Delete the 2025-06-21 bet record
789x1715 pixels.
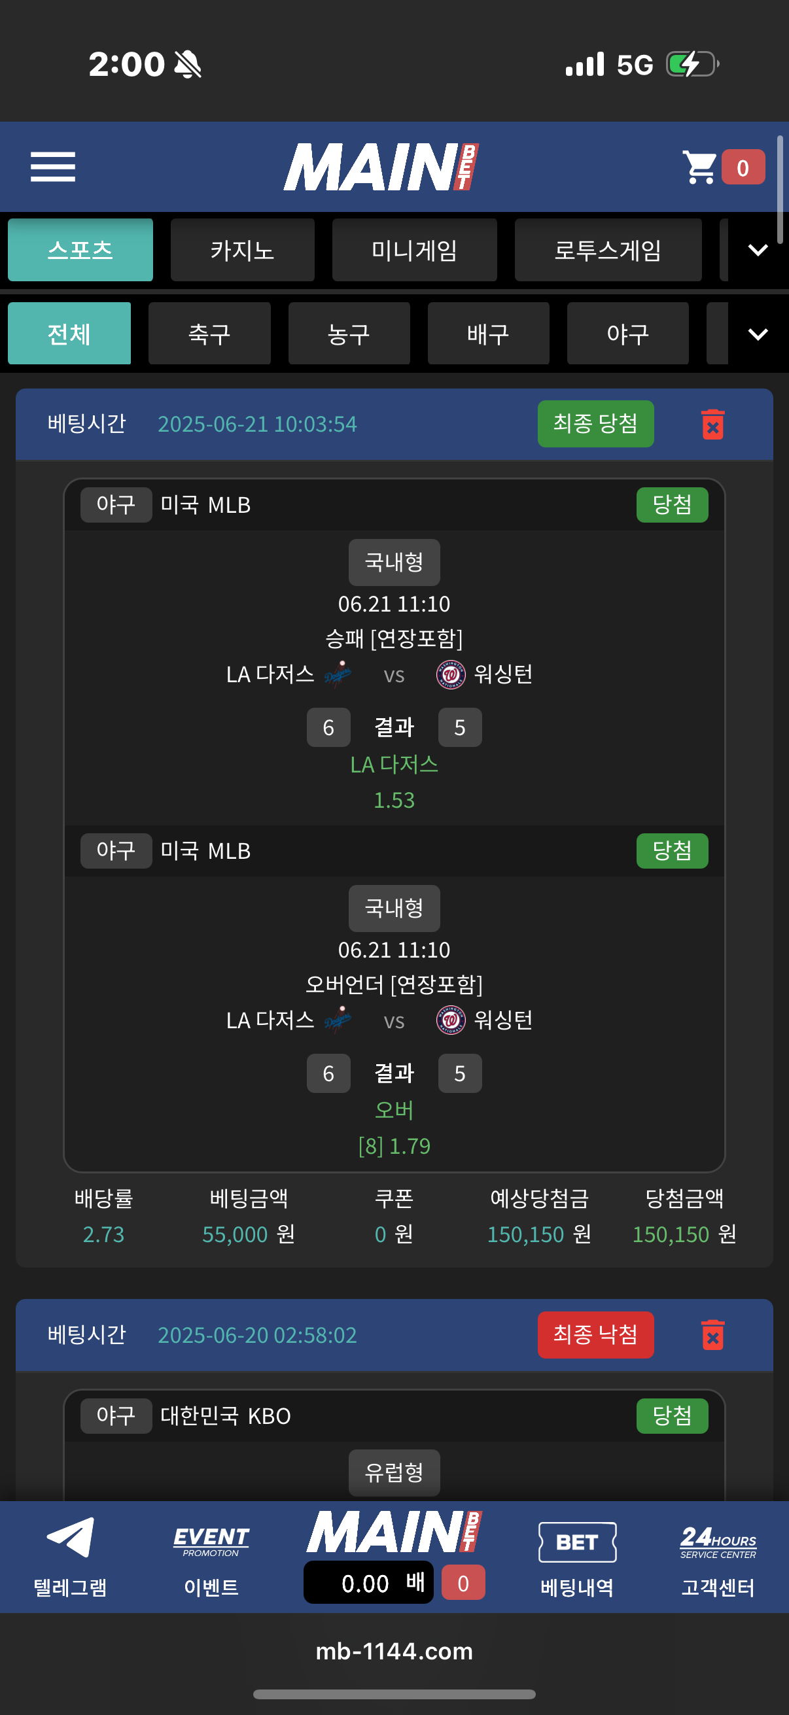point(712,424)
